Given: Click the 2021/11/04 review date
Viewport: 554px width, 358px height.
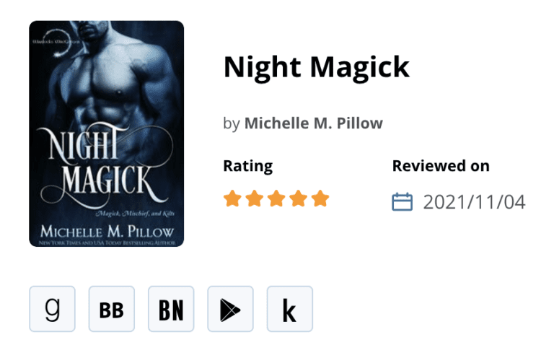Looking at the screenshot, I should pyautogui.click(x=474, y=202).
